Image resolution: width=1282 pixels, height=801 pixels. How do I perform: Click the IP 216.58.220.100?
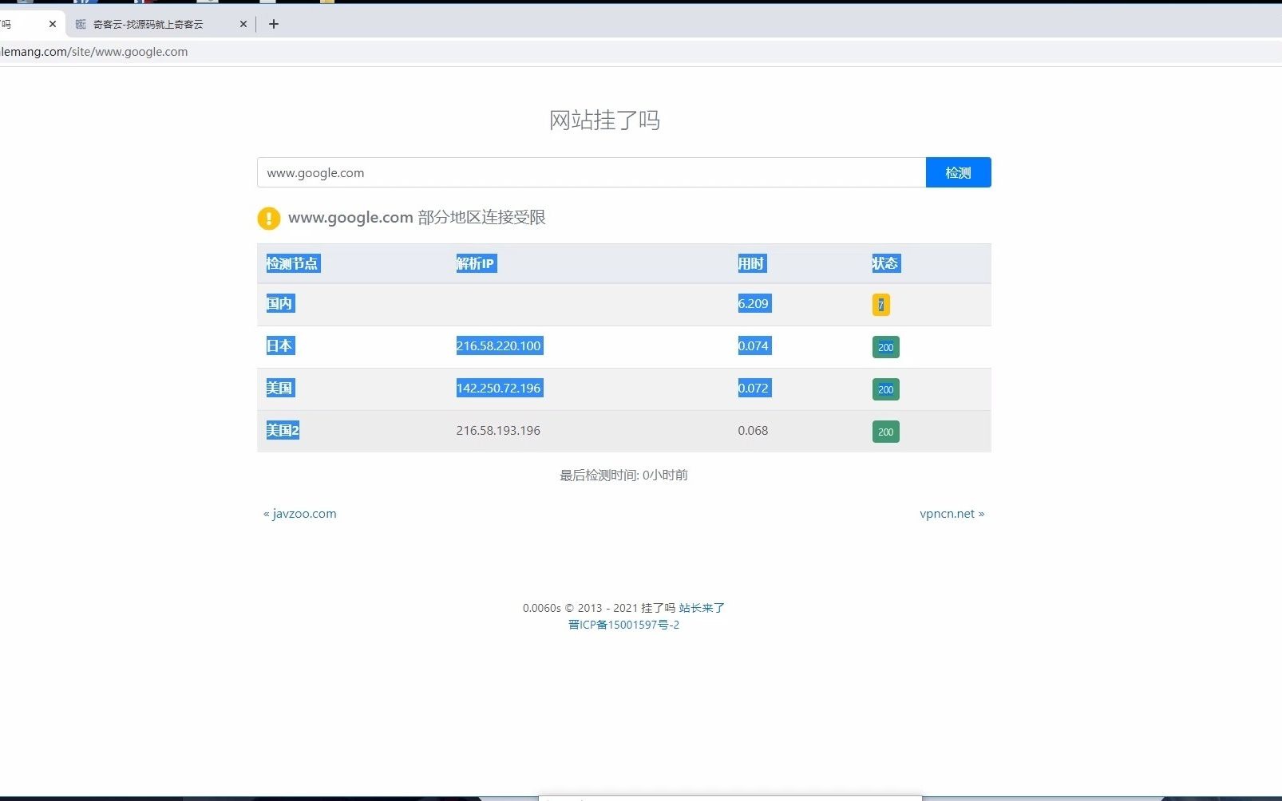point(499,345)
